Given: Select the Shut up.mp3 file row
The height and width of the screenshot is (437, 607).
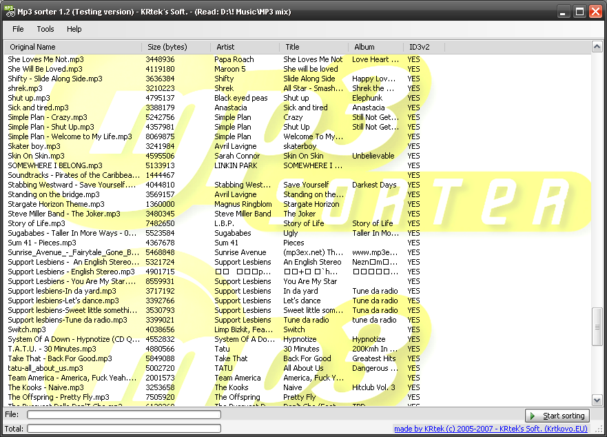Looking at the screenshot, I should tap(29, 98).
